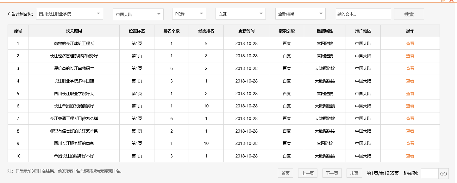Select the 长江职业学院多年口碑 keyword row
457x183 pixels.
[73, 81]
